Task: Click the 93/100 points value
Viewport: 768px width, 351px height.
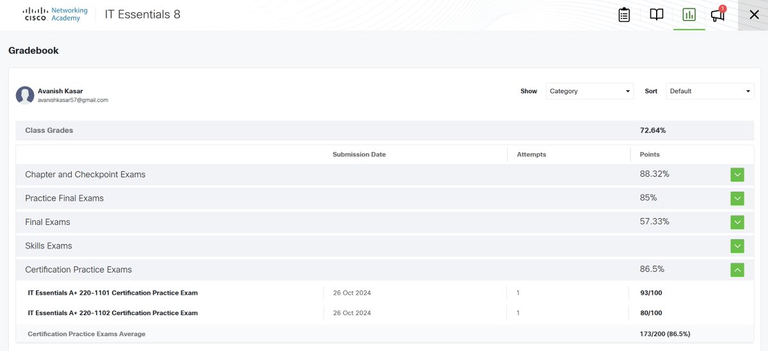Action: (651, 293)
